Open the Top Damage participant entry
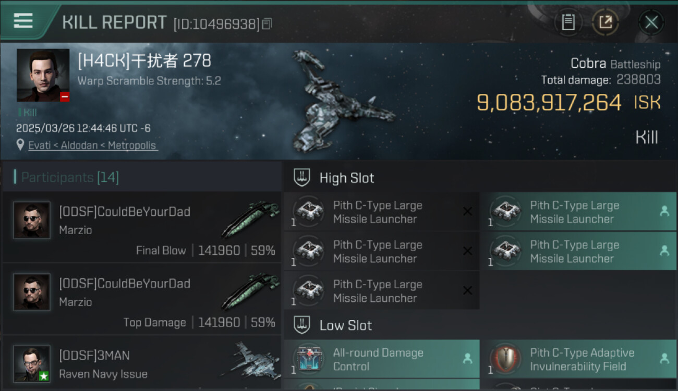Viewport: 678px width, 391px height. (142, 299)
